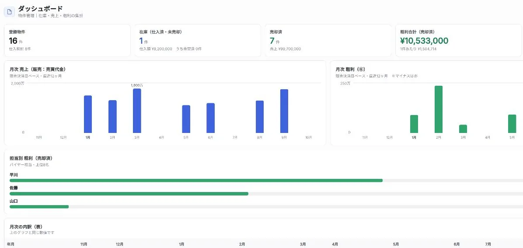Select the 1月 bar in monthly sales chart
Image resolution: width=523 pixels, height=248 pixels.
click(88, 114)
